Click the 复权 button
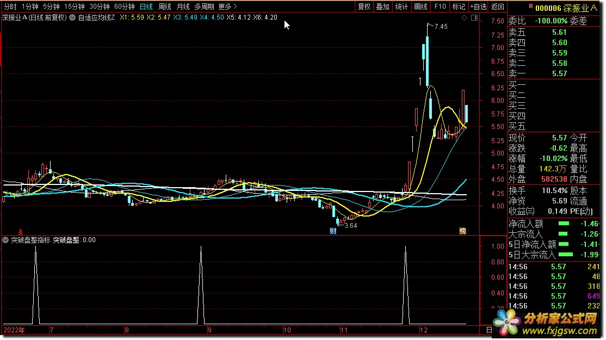 (x=364, y=7)
